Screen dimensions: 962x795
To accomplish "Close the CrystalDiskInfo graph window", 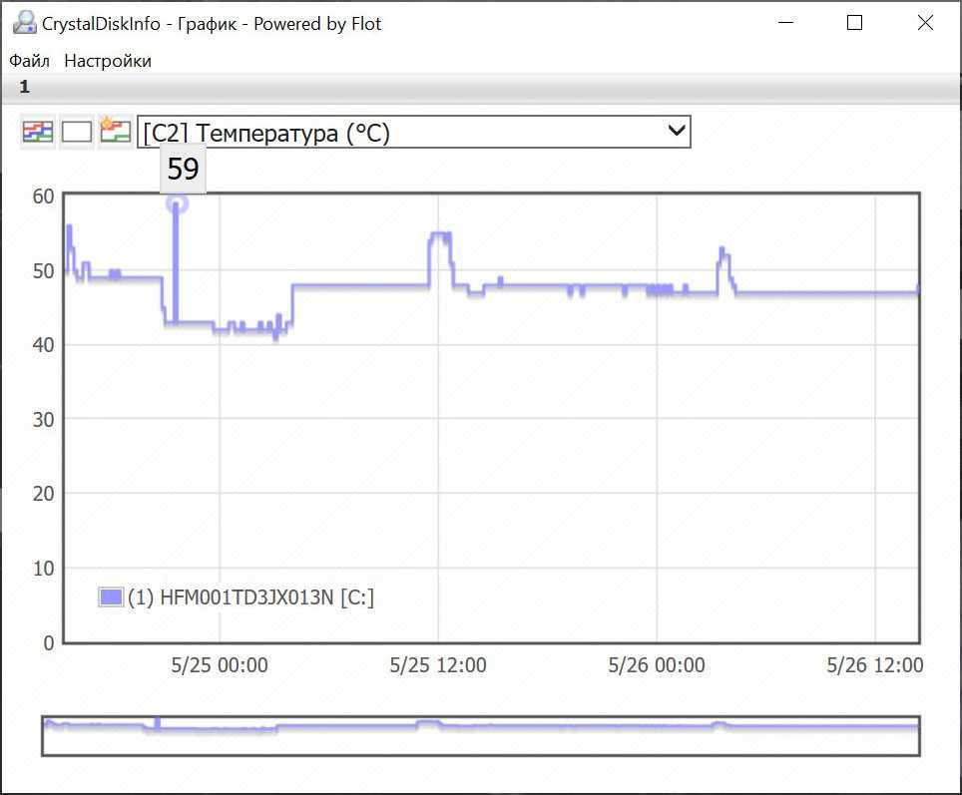I will pyautogui.click(x=924, y=23).
